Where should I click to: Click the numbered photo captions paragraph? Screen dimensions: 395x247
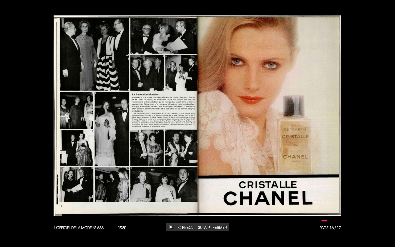164,120
